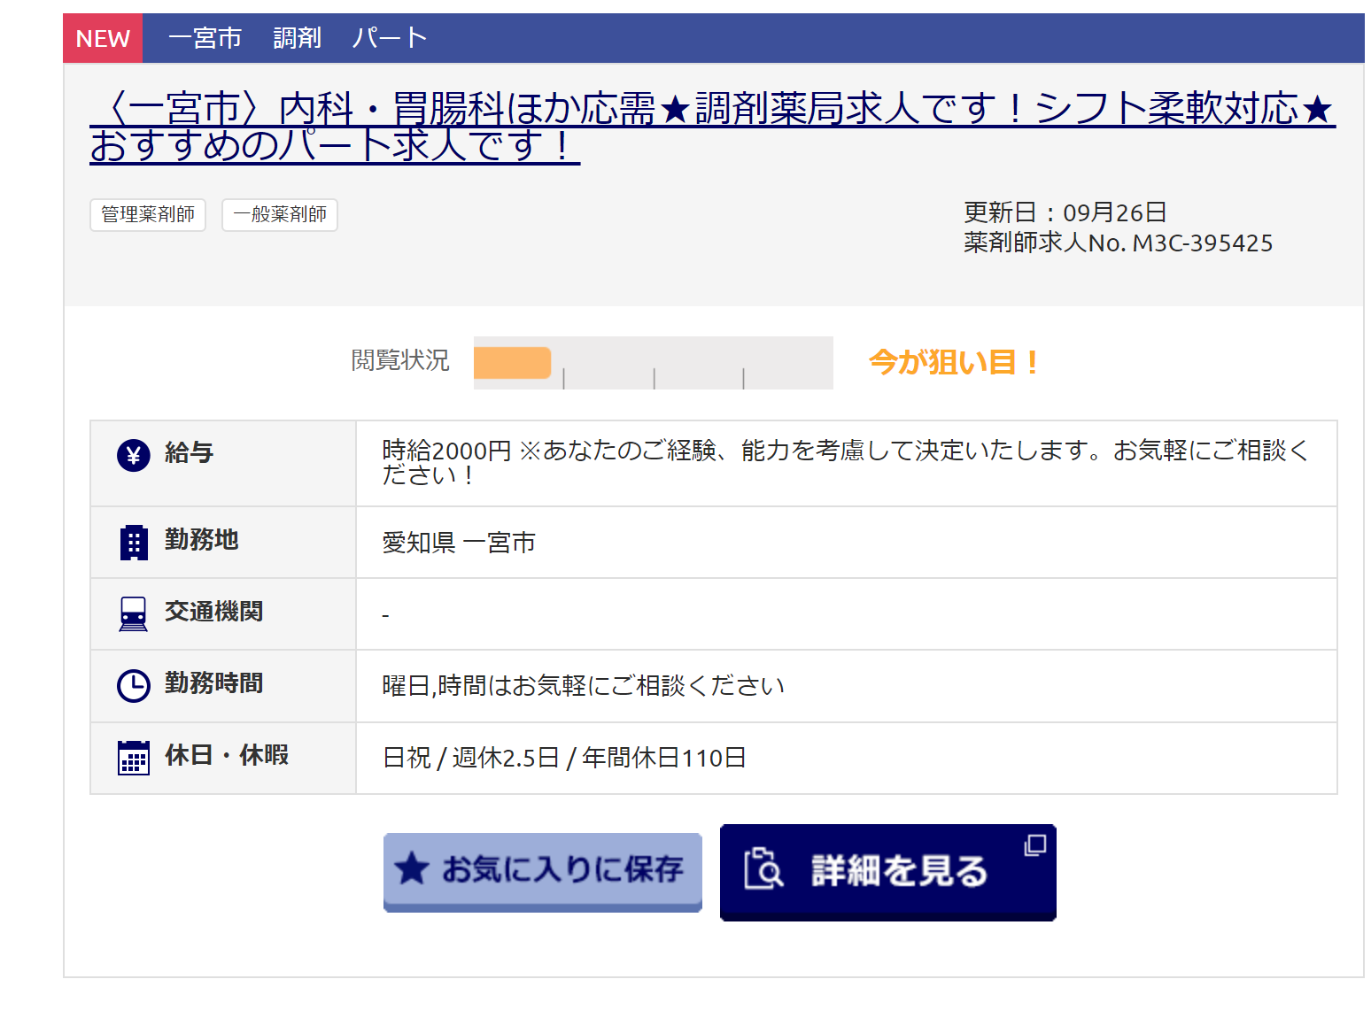Click the 日祝 / 週休2.5日 holiday value

564,758
